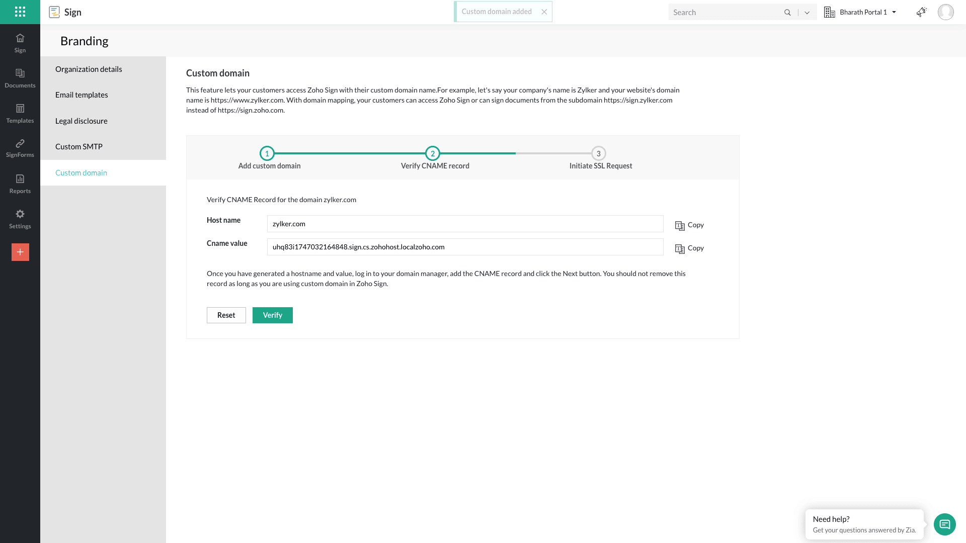Go to Sign home in sidebar
The image size is (966, 543).
click(x=20, y=43)
